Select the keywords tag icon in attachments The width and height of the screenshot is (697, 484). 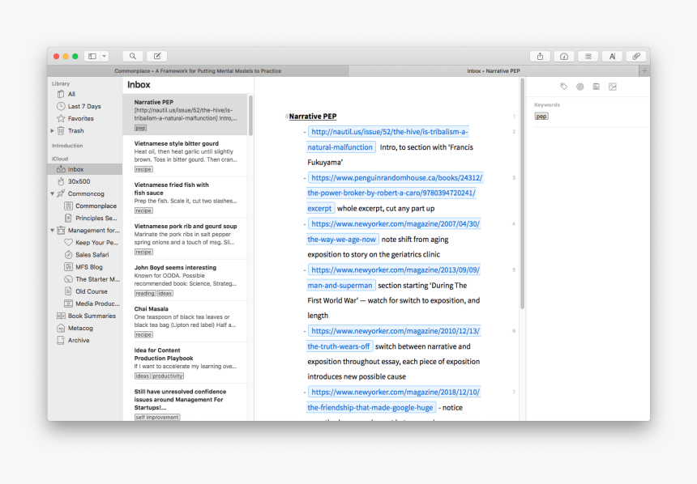[x=563, y=87]
